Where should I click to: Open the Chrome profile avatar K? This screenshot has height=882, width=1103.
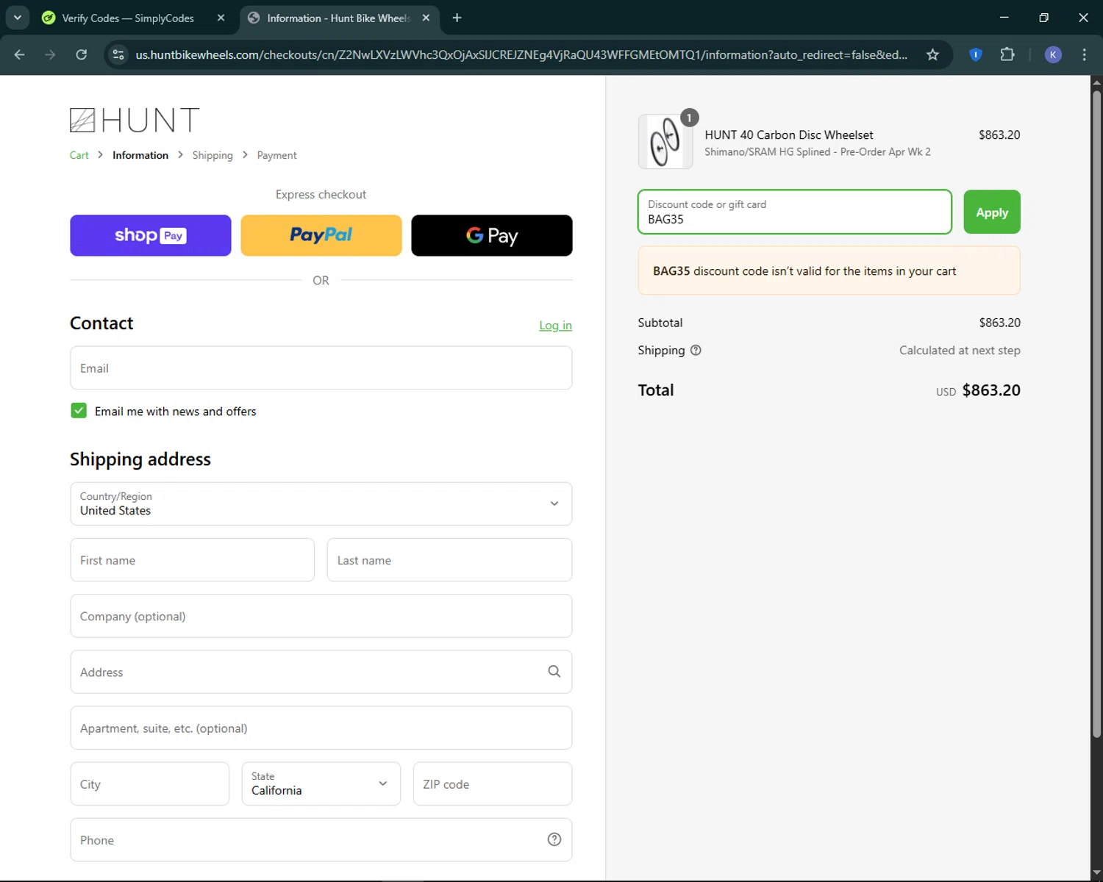tap(1053, 54)
